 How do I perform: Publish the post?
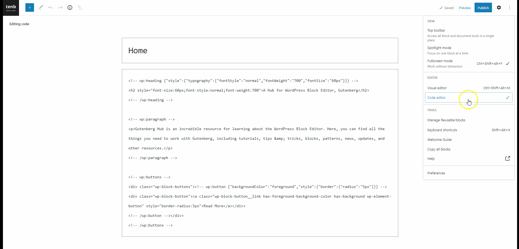[x=483, y=7]
